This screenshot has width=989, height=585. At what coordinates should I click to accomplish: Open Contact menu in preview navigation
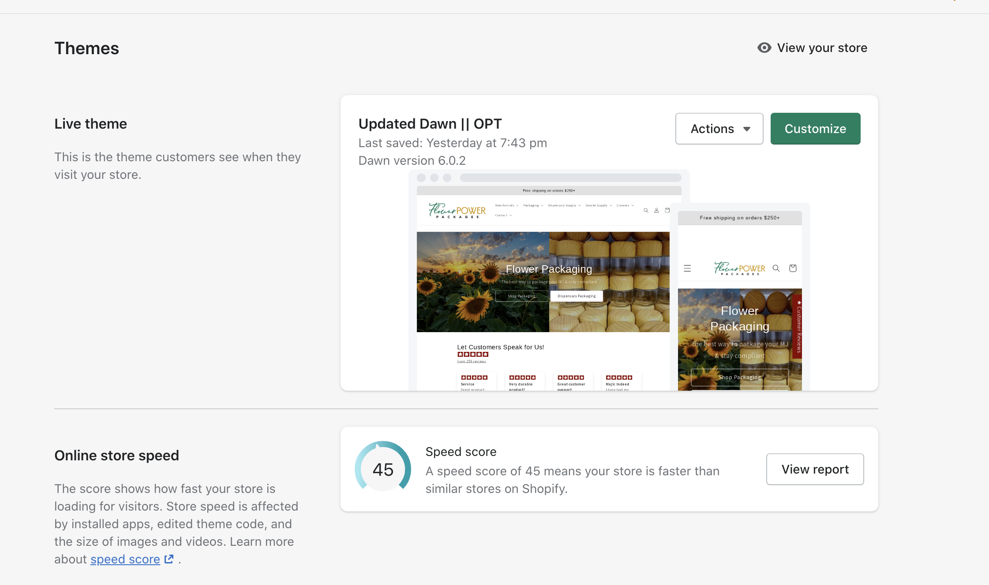click(503, 215)
